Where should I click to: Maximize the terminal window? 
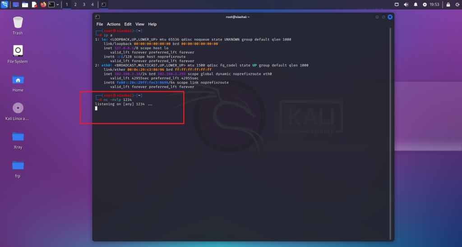tap(383, 17)
